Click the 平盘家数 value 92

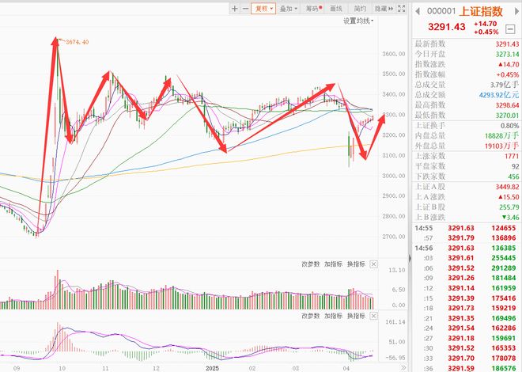[x=516, y=166]
